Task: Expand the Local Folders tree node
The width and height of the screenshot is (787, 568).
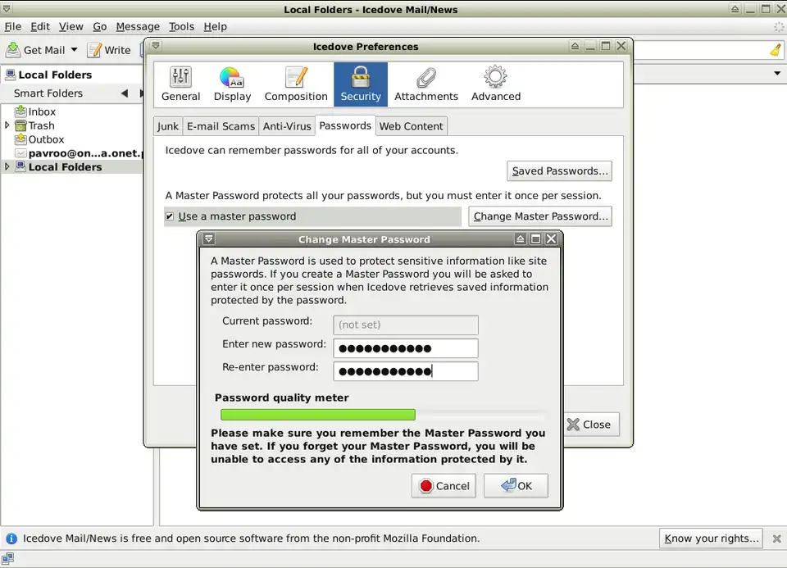Action: (x=7, y=166)
